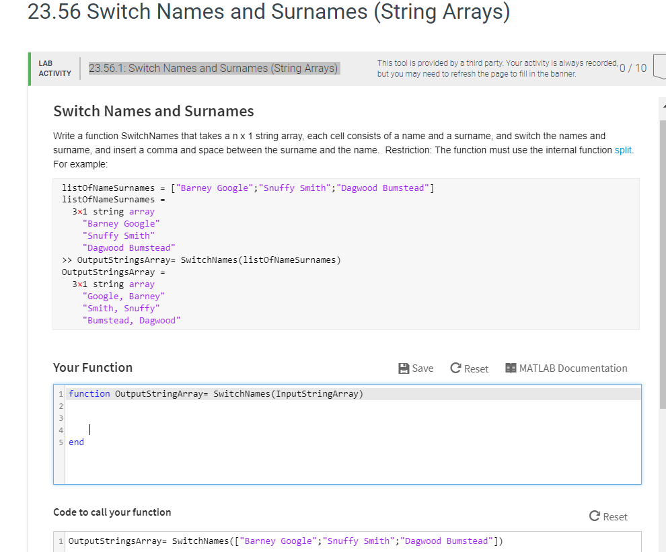Click the MATLAB Documentation book icon
Screen dimensions: 666x552
pyautogui.click(x=511, y=368)
